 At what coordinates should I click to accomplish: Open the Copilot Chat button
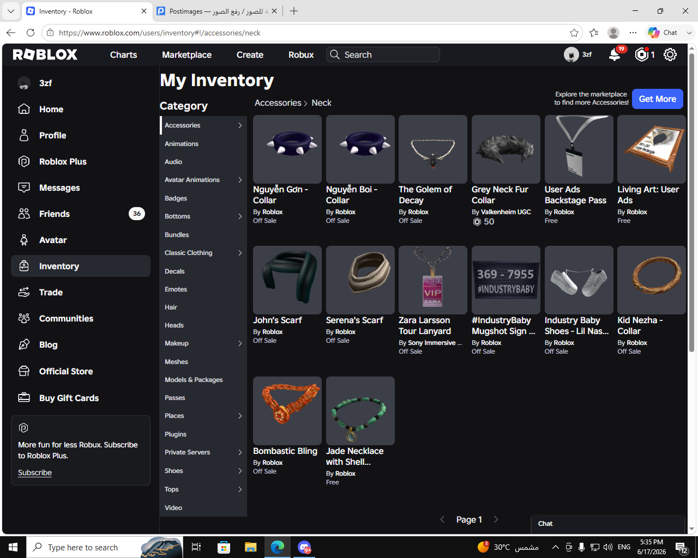670,33
